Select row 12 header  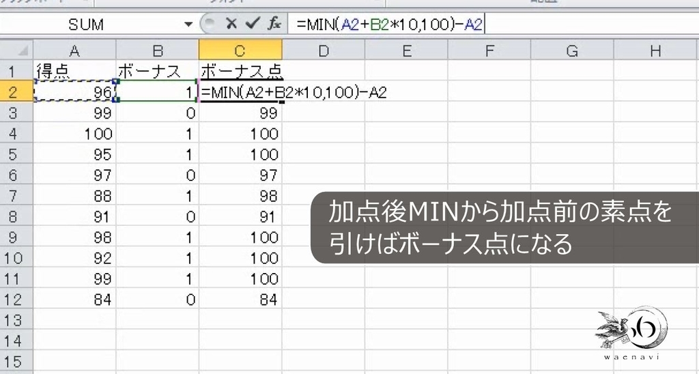point(16,299)
